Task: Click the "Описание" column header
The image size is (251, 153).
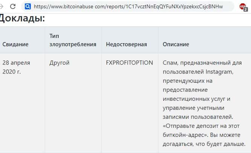Action: pyautogui.click(x=176, y=44)
